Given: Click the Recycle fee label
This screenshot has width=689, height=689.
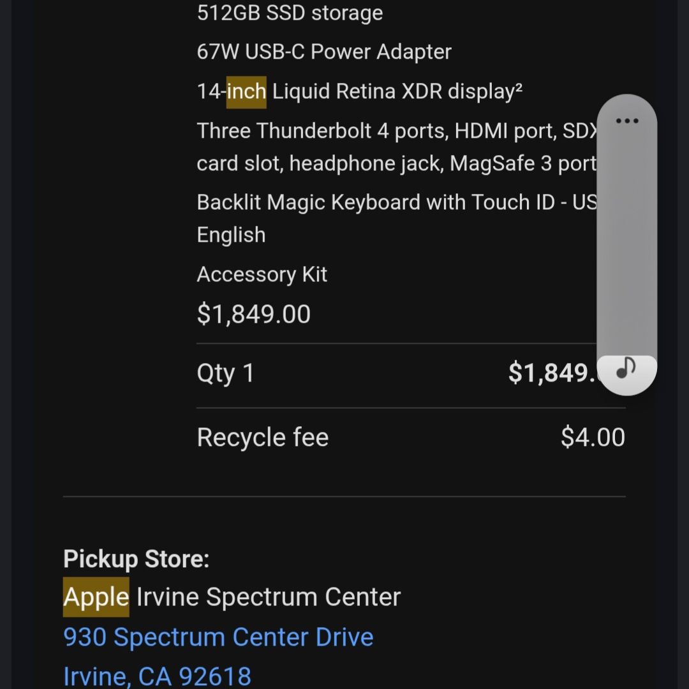Looking at the screenshot, I should [x=263, y=437].
